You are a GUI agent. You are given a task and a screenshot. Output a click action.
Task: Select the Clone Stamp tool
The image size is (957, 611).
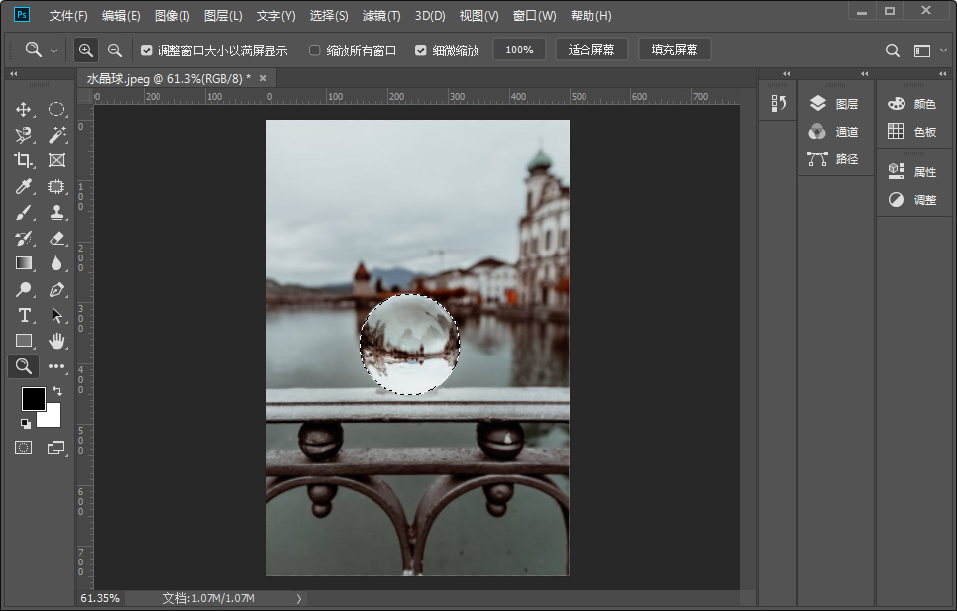coord(56,212)
